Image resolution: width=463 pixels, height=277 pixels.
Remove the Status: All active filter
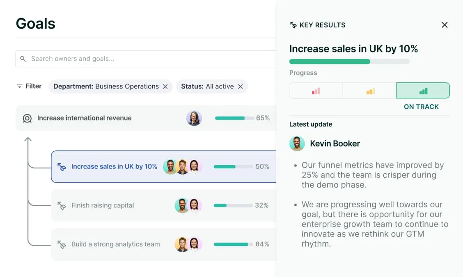tap(241, 86)
